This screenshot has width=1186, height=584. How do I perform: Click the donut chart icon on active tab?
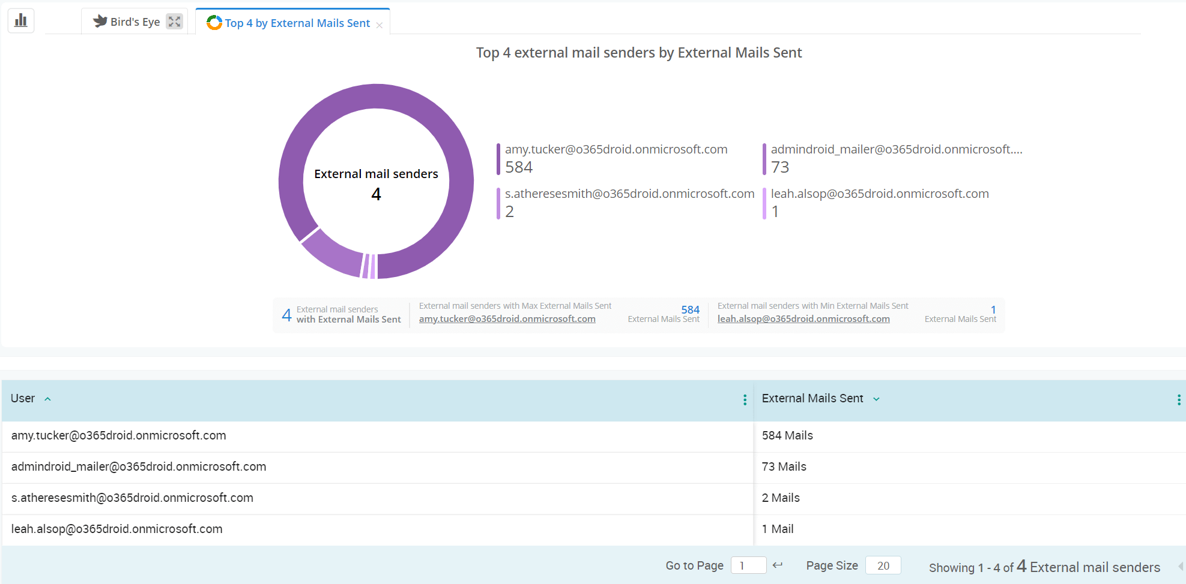tap(214, 23)
